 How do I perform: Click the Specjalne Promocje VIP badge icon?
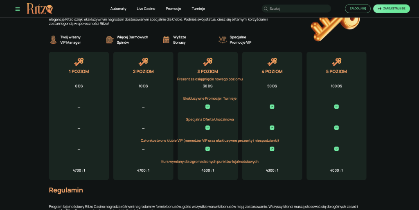click(x=223, y=40)
